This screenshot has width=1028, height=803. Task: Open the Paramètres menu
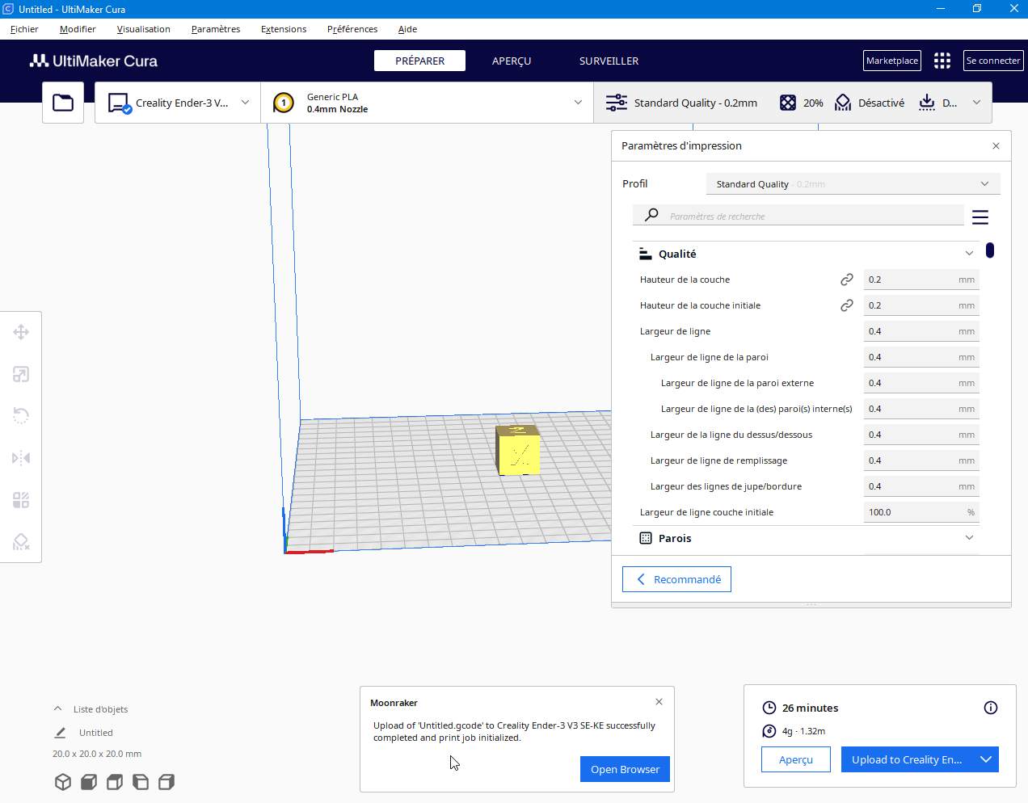[x=216, y=29]
